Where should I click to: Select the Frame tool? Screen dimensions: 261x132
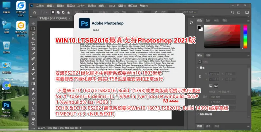click(x=33, y=49)
